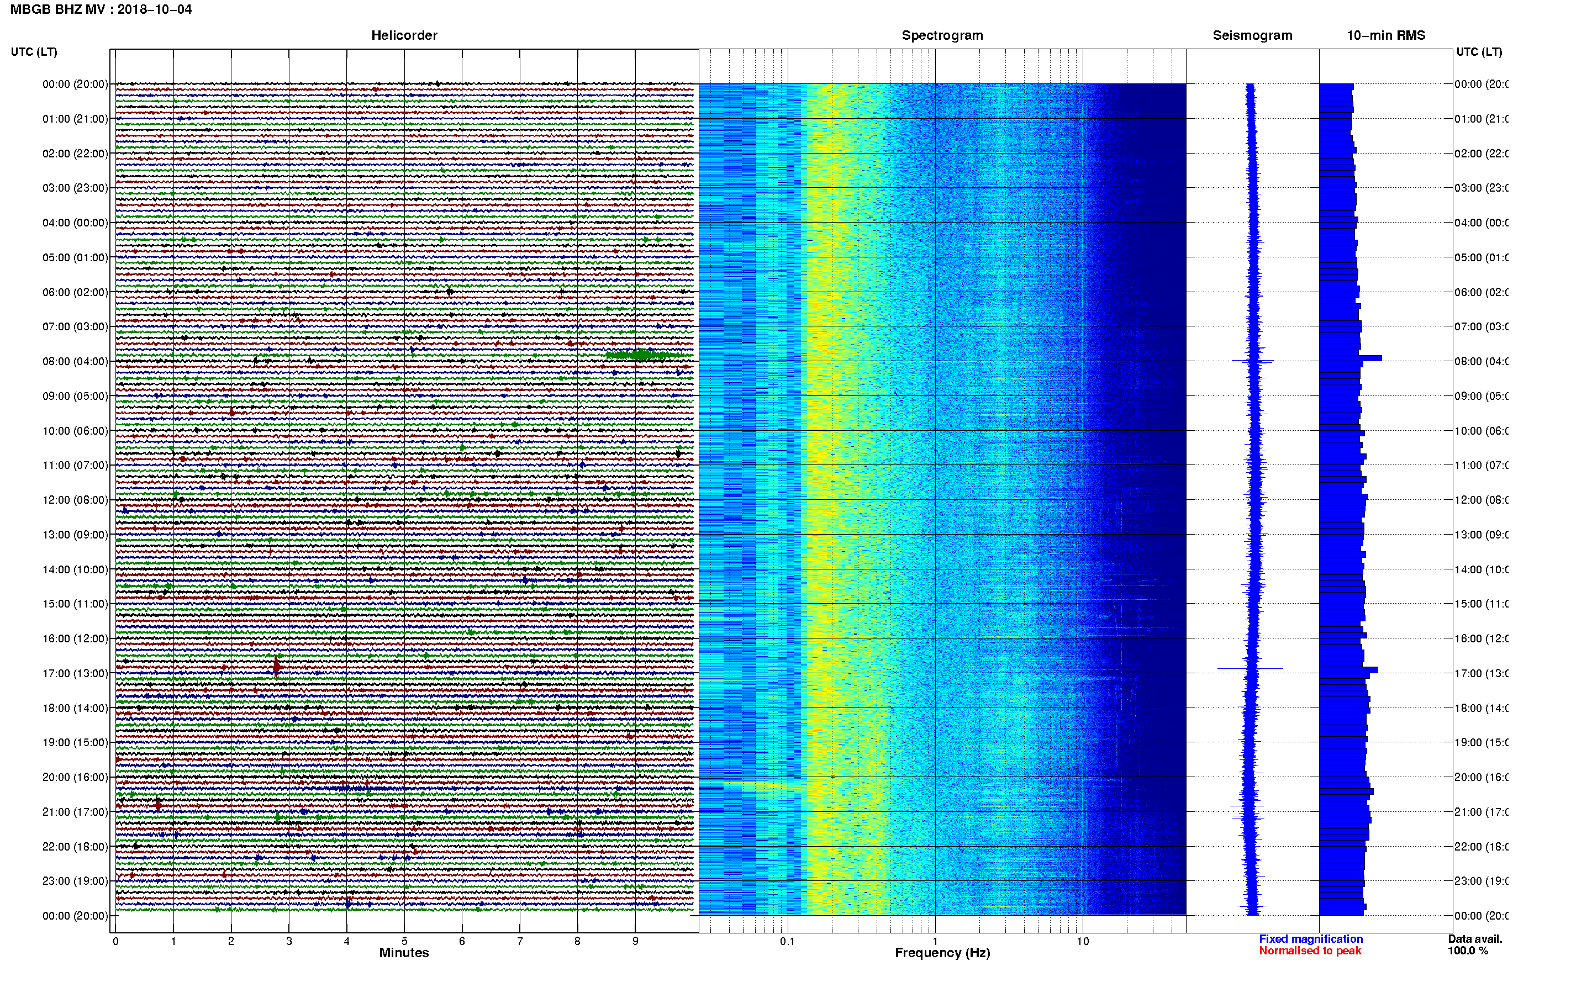Select the Spectrogram panel heading
The image size is (1571, 982).
click(x=942, y=36)
